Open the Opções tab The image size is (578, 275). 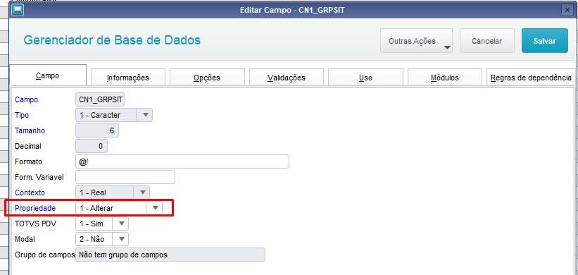point(207,78)
